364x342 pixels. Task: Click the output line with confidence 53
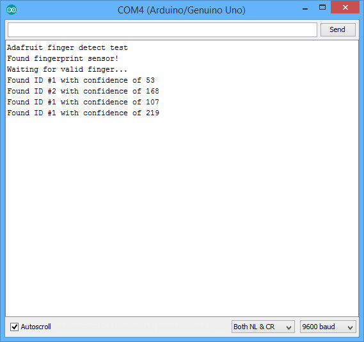(81, 81)
